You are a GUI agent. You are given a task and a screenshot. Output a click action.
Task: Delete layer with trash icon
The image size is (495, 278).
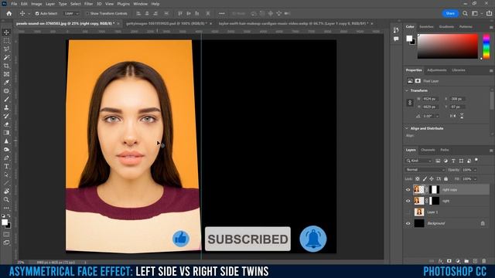(484, 261)
